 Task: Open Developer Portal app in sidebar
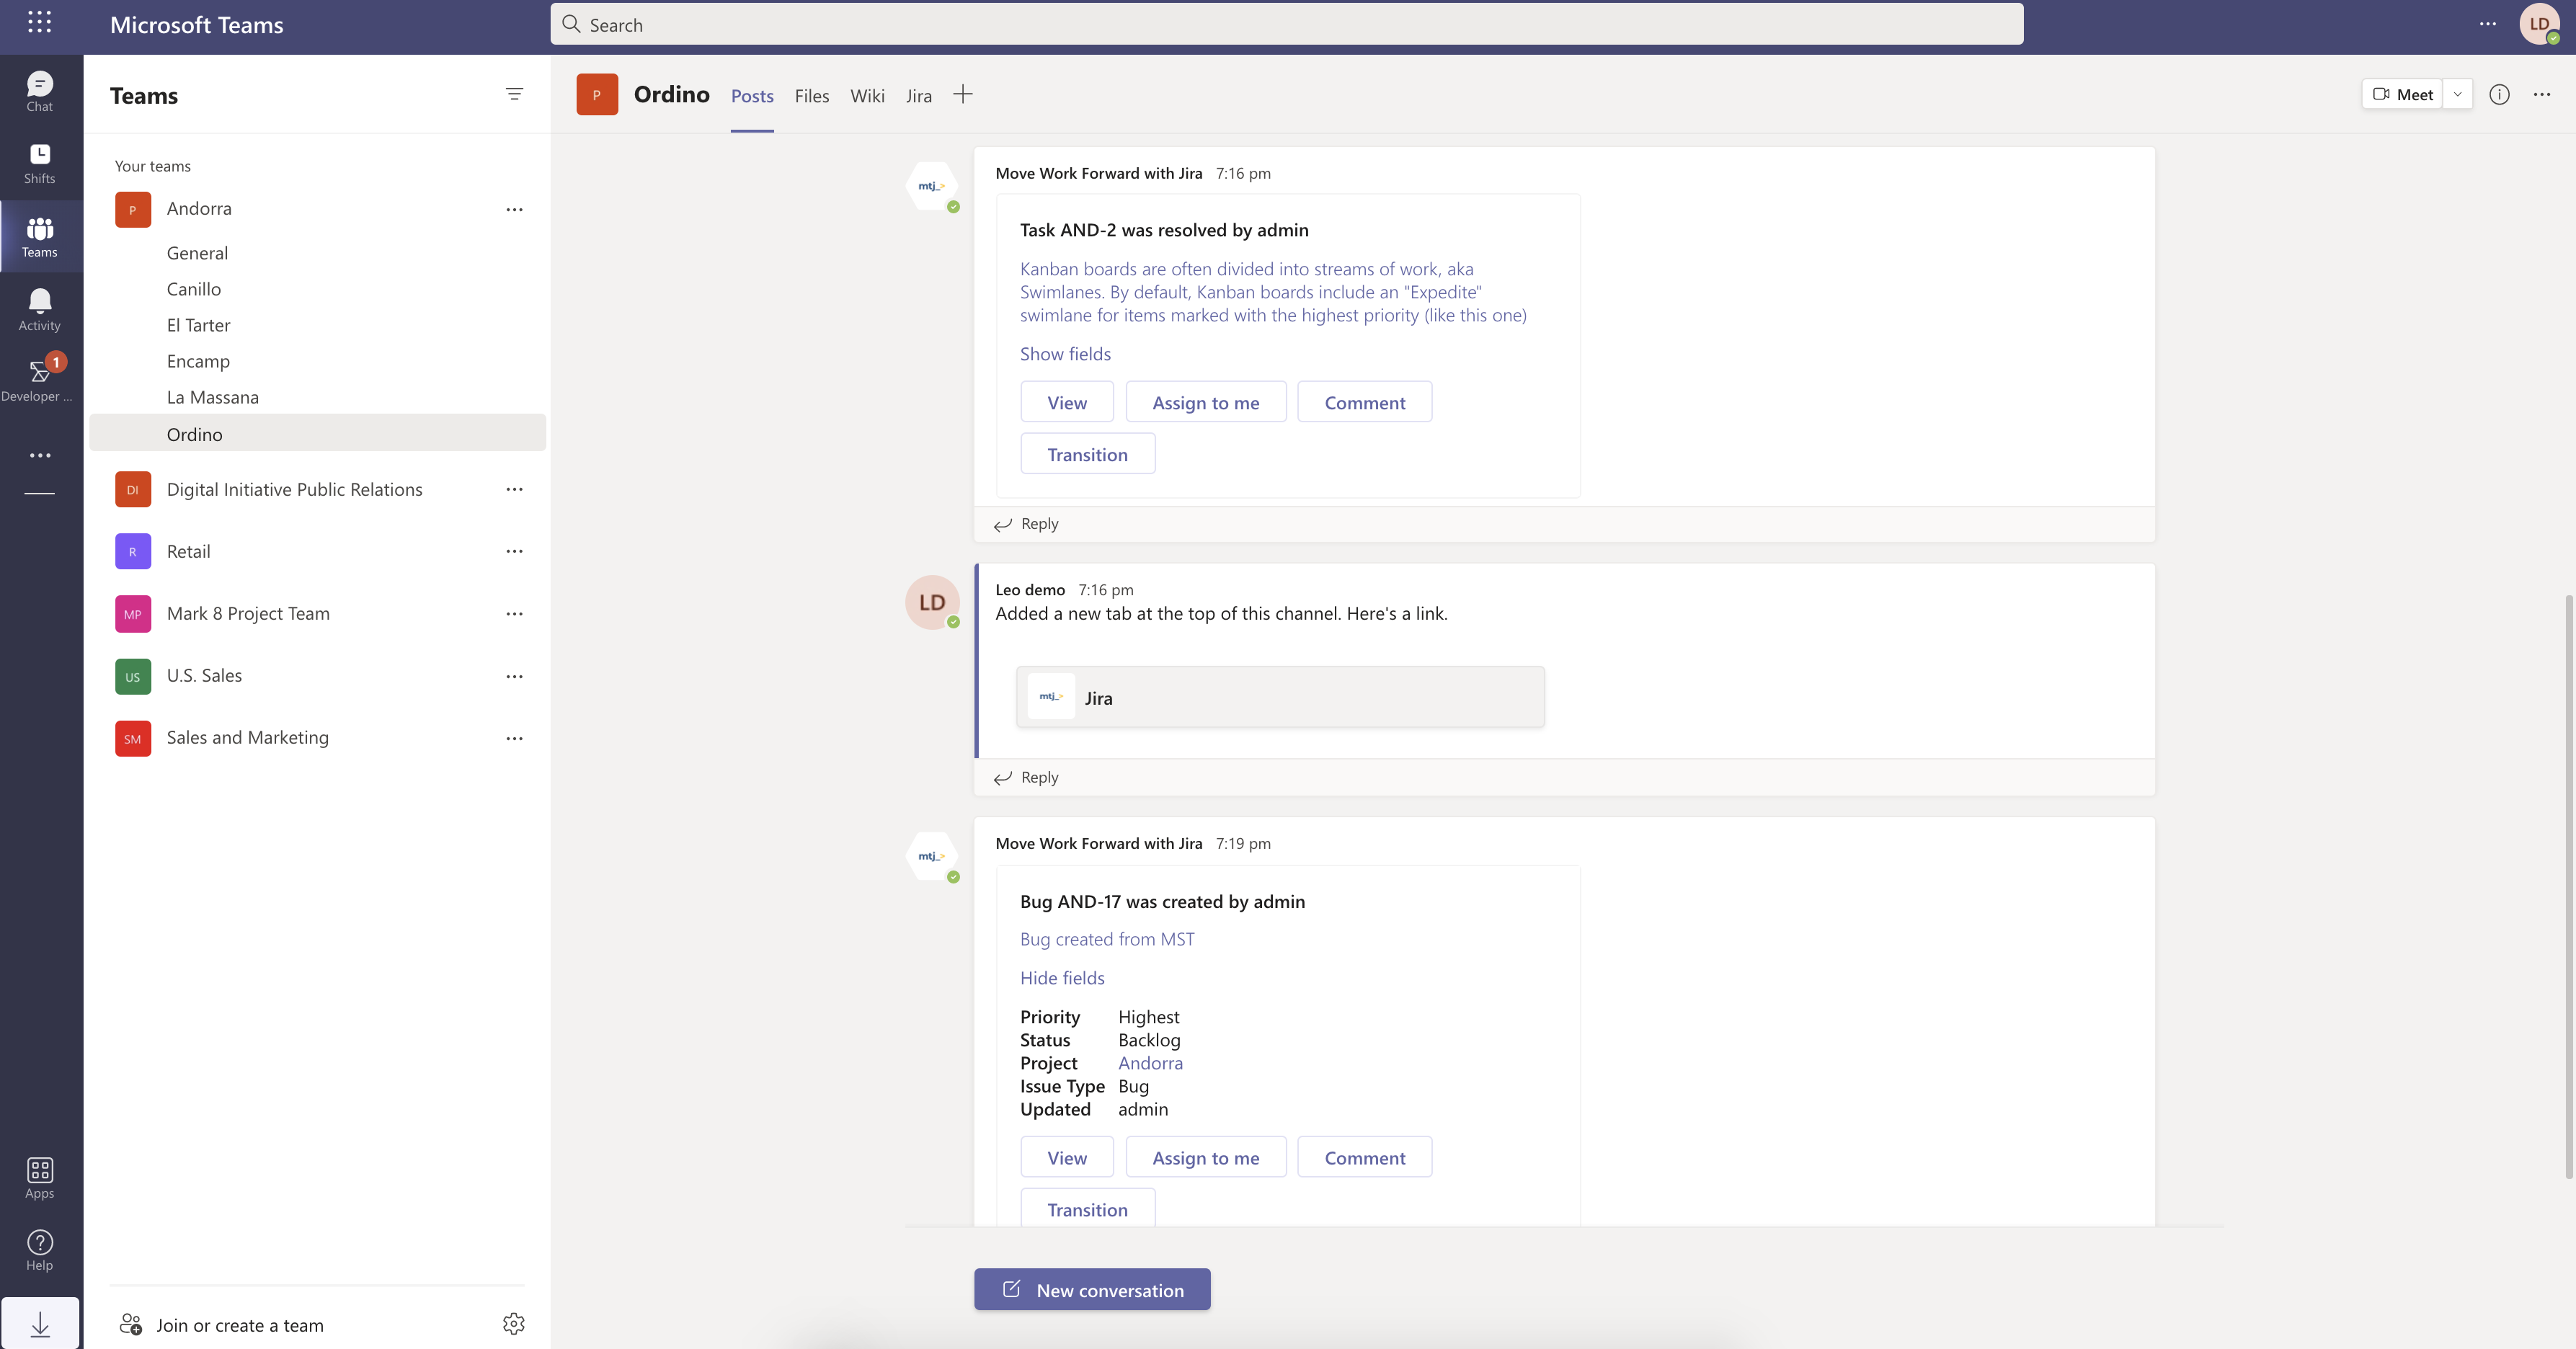(x=40, y=380)
